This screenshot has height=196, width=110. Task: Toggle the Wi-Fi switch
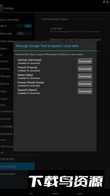(24, 26)
